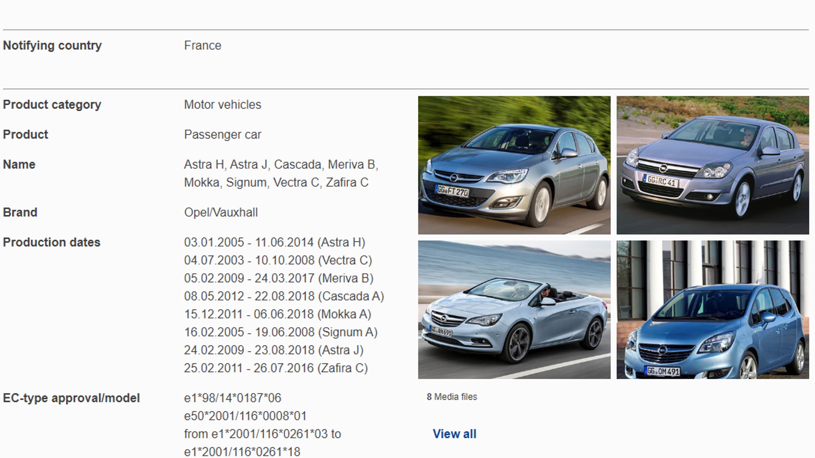Click the Vectra C production date line
The width and height of the screenshot is (815, 458).
(278, 260)
